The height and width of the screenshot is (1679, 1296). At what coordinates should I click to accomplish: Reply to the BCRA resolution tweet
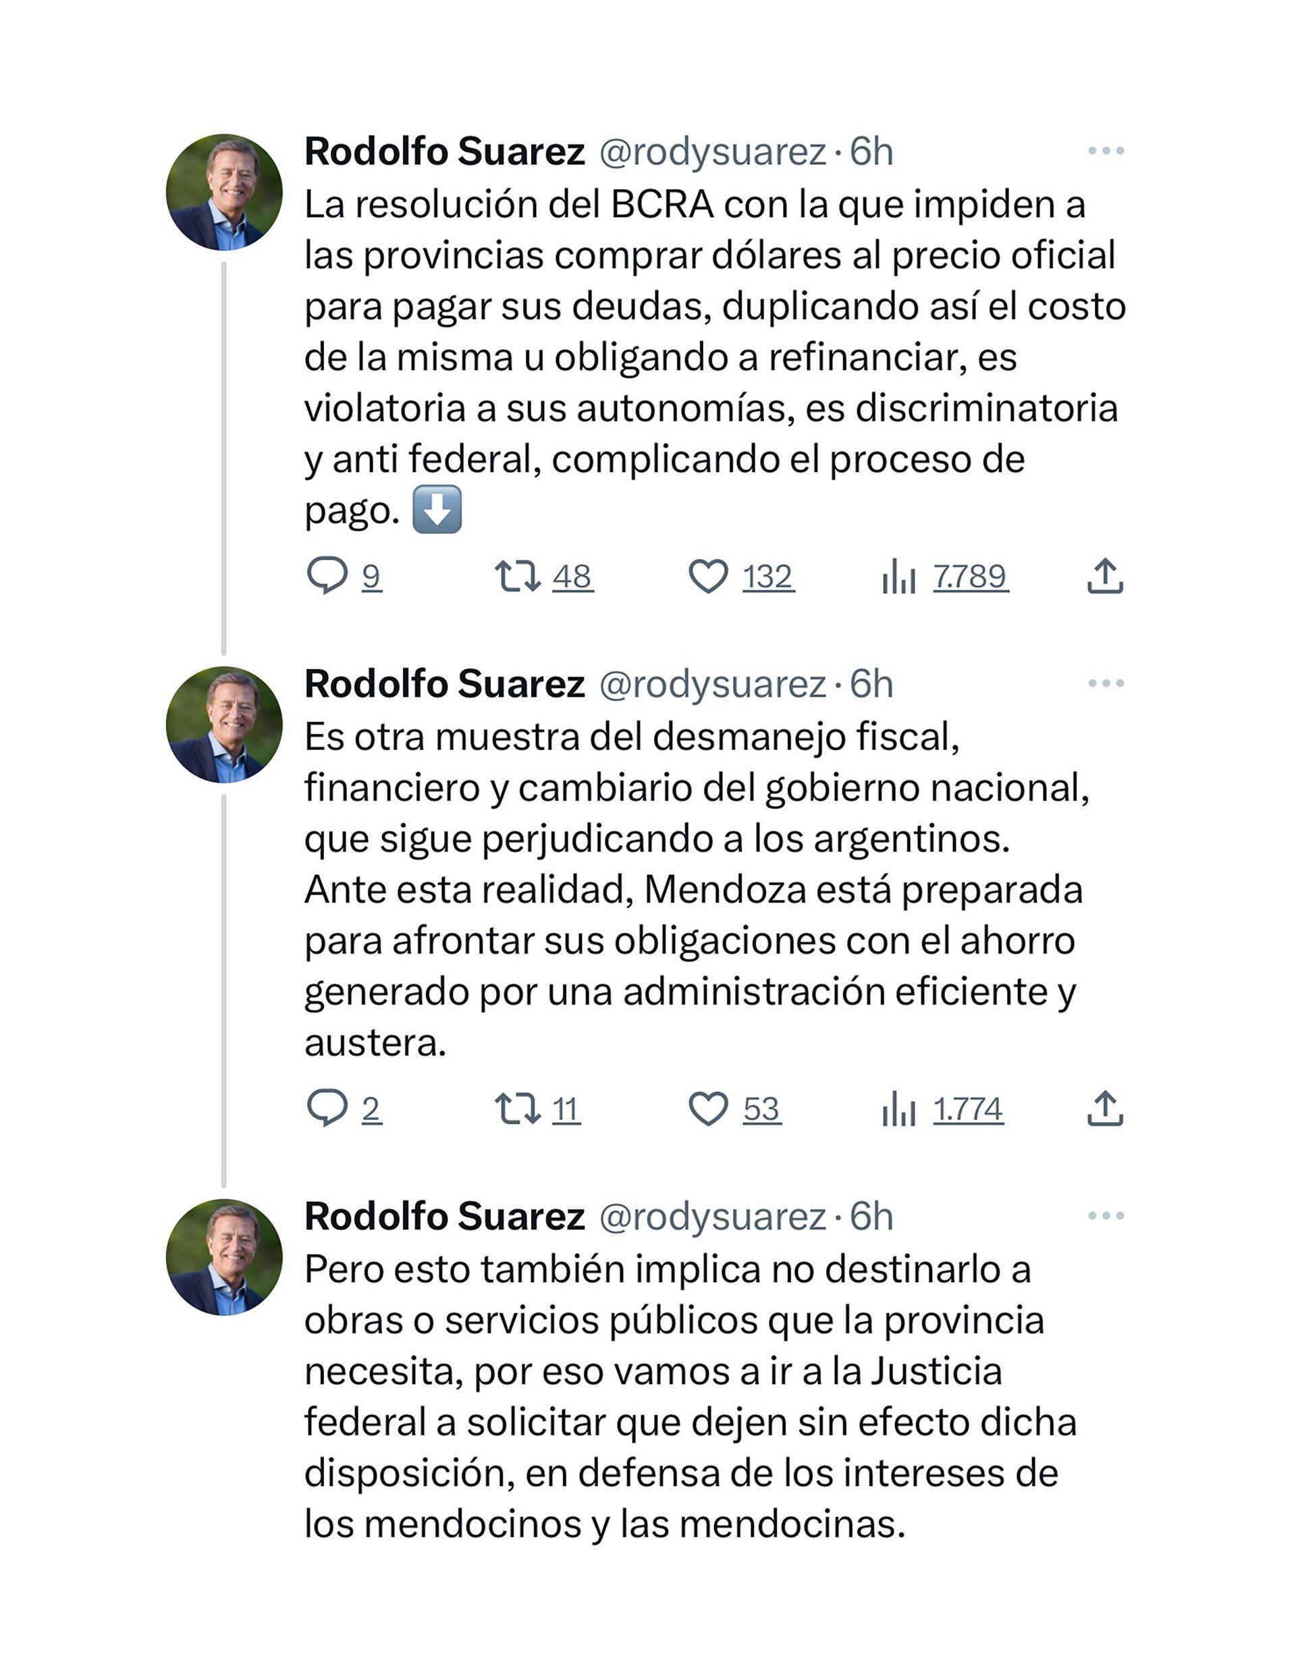[327, 576]
